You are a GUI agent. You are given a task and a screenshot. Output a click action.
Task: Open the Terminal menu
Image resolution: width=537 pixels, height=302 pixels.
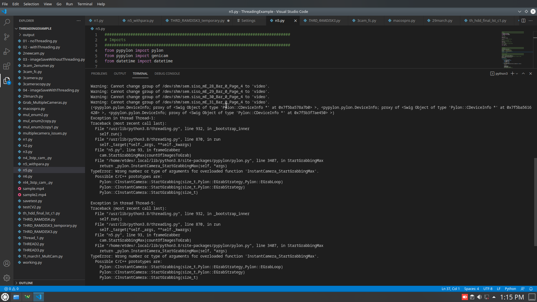pos(85,4)
